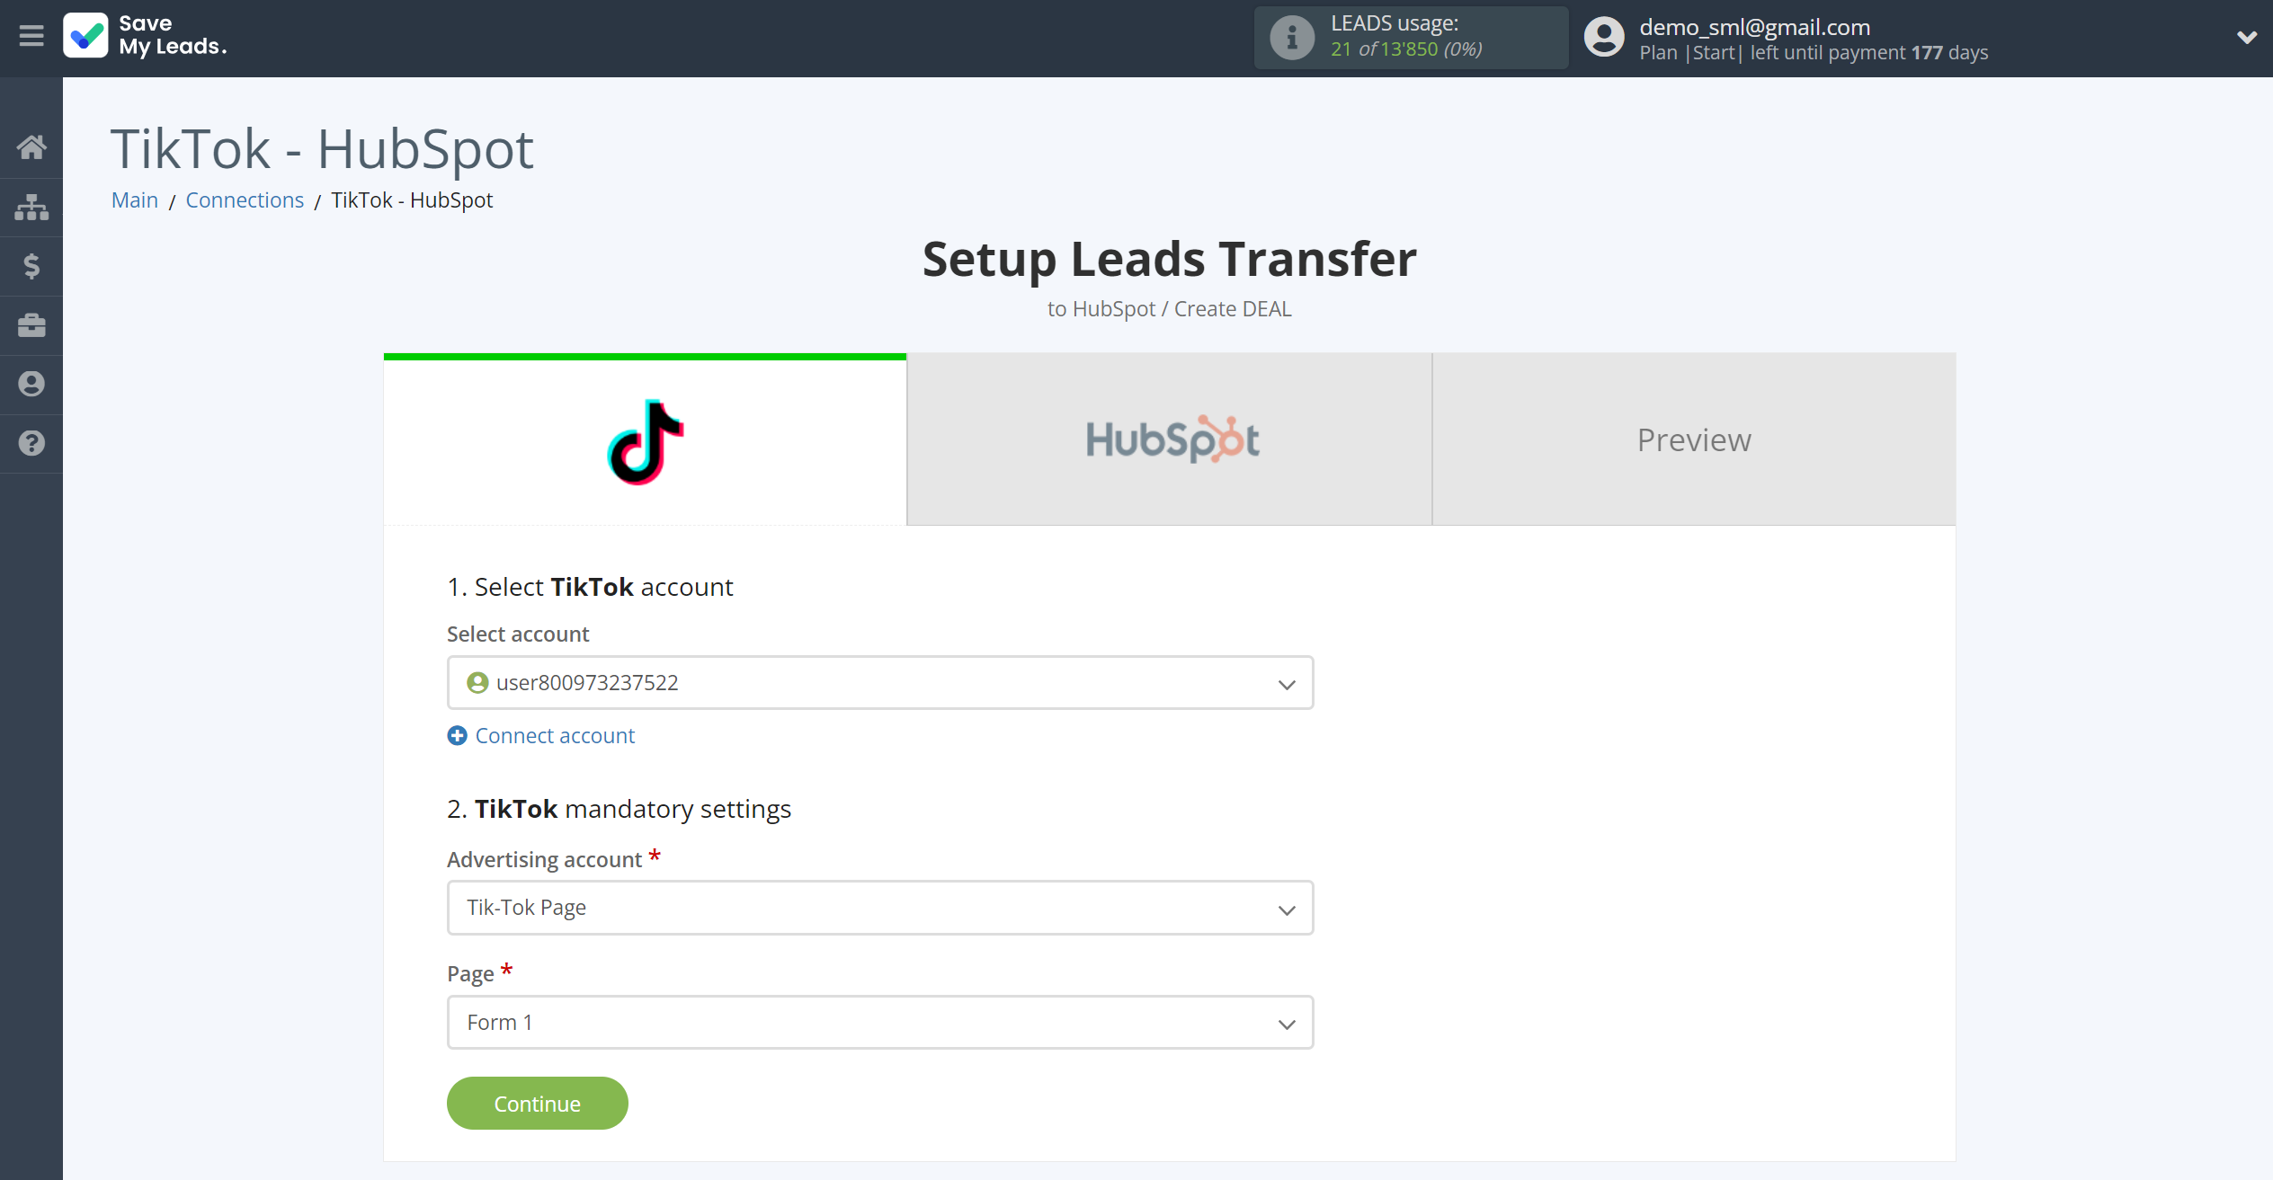Click the Preview tab
Screen dimensions: 2273x1180
pos(1694,438)
